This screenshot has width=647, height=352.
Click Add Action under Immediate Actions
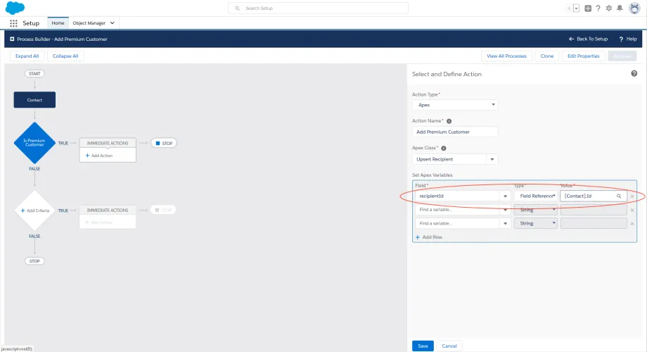tap(98, 156)
